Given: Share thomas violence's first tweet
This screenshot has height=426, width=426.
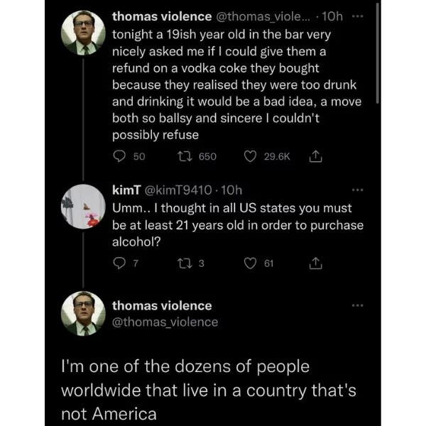Looking at the screenshot, I should point(315,156).
